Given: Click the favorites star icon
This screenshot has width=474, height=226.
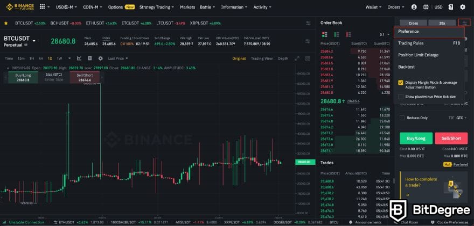Looking at the screenshot, I should (6, 23).
